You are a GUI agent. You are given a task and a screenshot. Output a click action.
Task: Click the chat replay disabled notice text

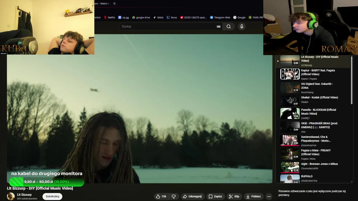[312, 193]
